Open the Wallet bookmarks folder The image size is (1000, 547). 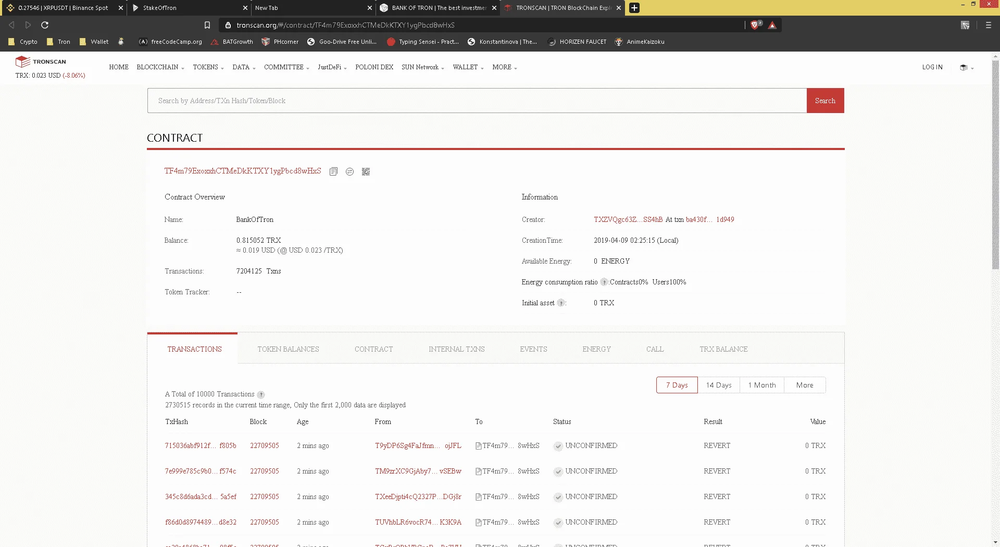(x=94, y=42)
